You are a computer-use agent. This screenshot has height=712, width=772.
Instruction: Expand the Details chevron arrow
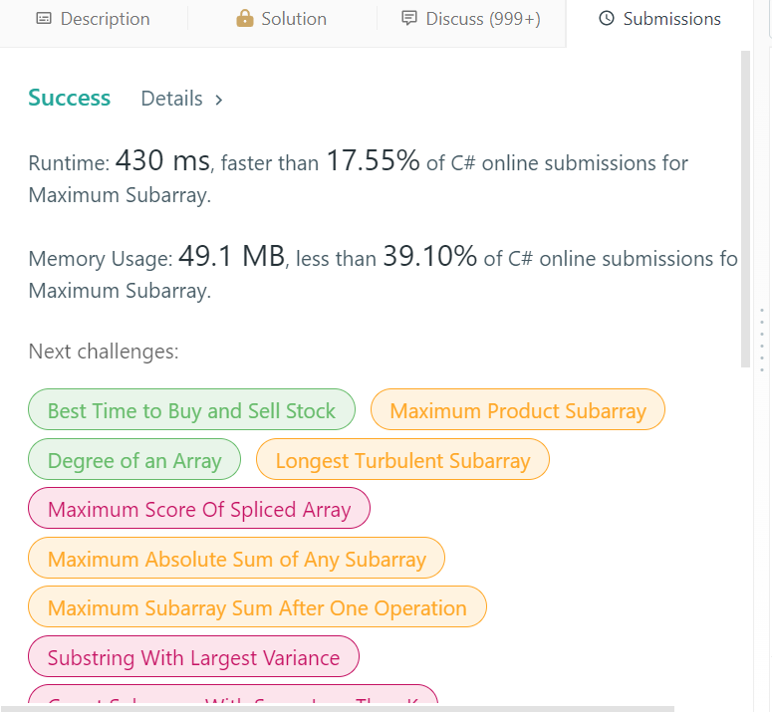click(x=219, y=100)
